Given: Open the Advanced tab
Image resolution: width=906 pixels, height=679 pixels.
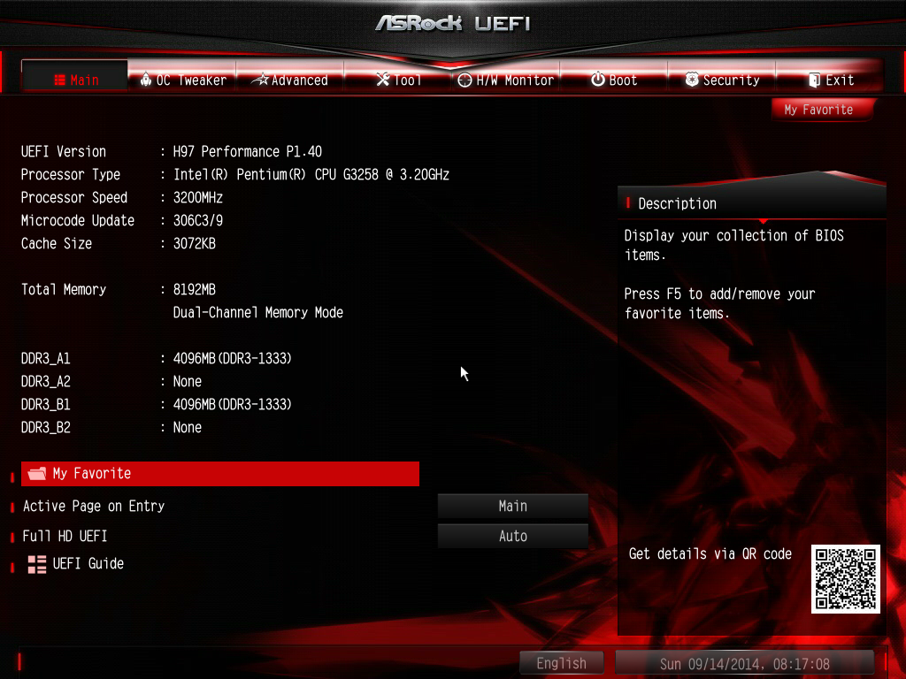Looking at the screenshot, I should (x=290, y=76).
